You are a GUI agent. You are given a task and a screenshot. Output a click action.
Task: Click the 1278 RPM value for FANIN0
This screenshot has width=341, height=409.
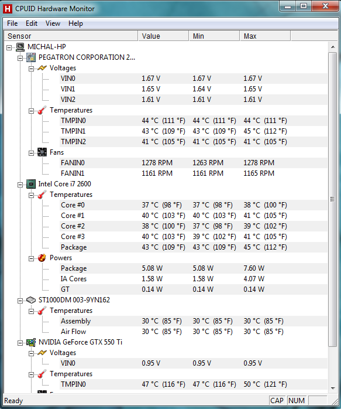pos(157,163)
